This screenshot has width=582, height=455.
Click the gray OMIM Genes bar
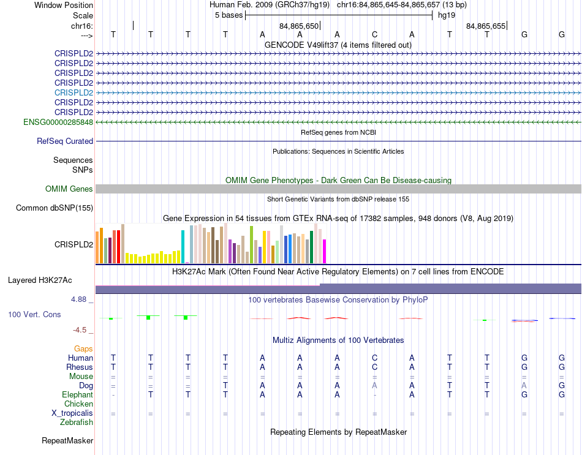pos(338,189)
